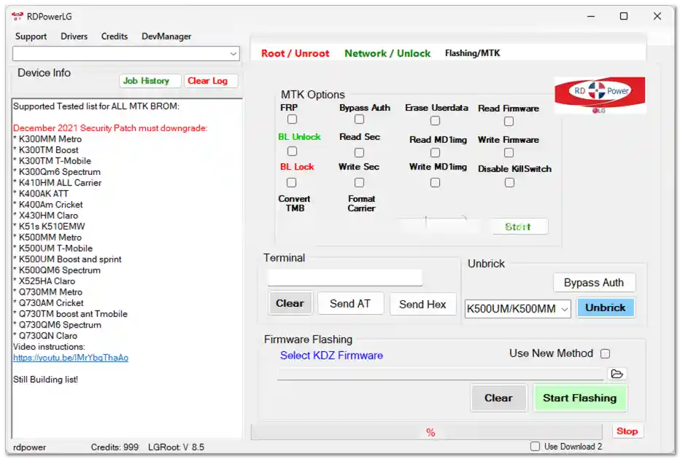Open the youtu.be video instructions link
Image resolution: width=680 pixels, height=459 pixels.
coord(71,358)
